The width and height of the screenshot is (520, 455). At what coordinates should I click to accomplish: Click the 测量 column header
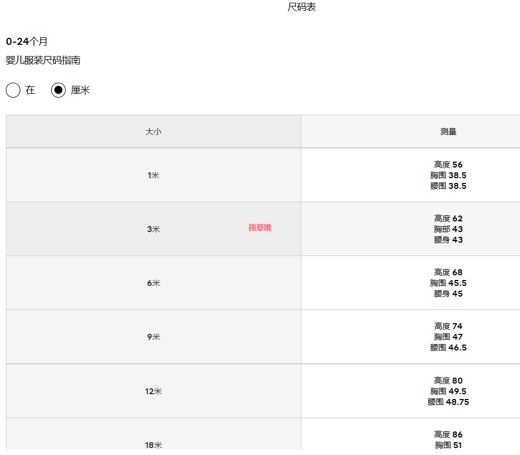pyautogui.click(x=448, y=132)
